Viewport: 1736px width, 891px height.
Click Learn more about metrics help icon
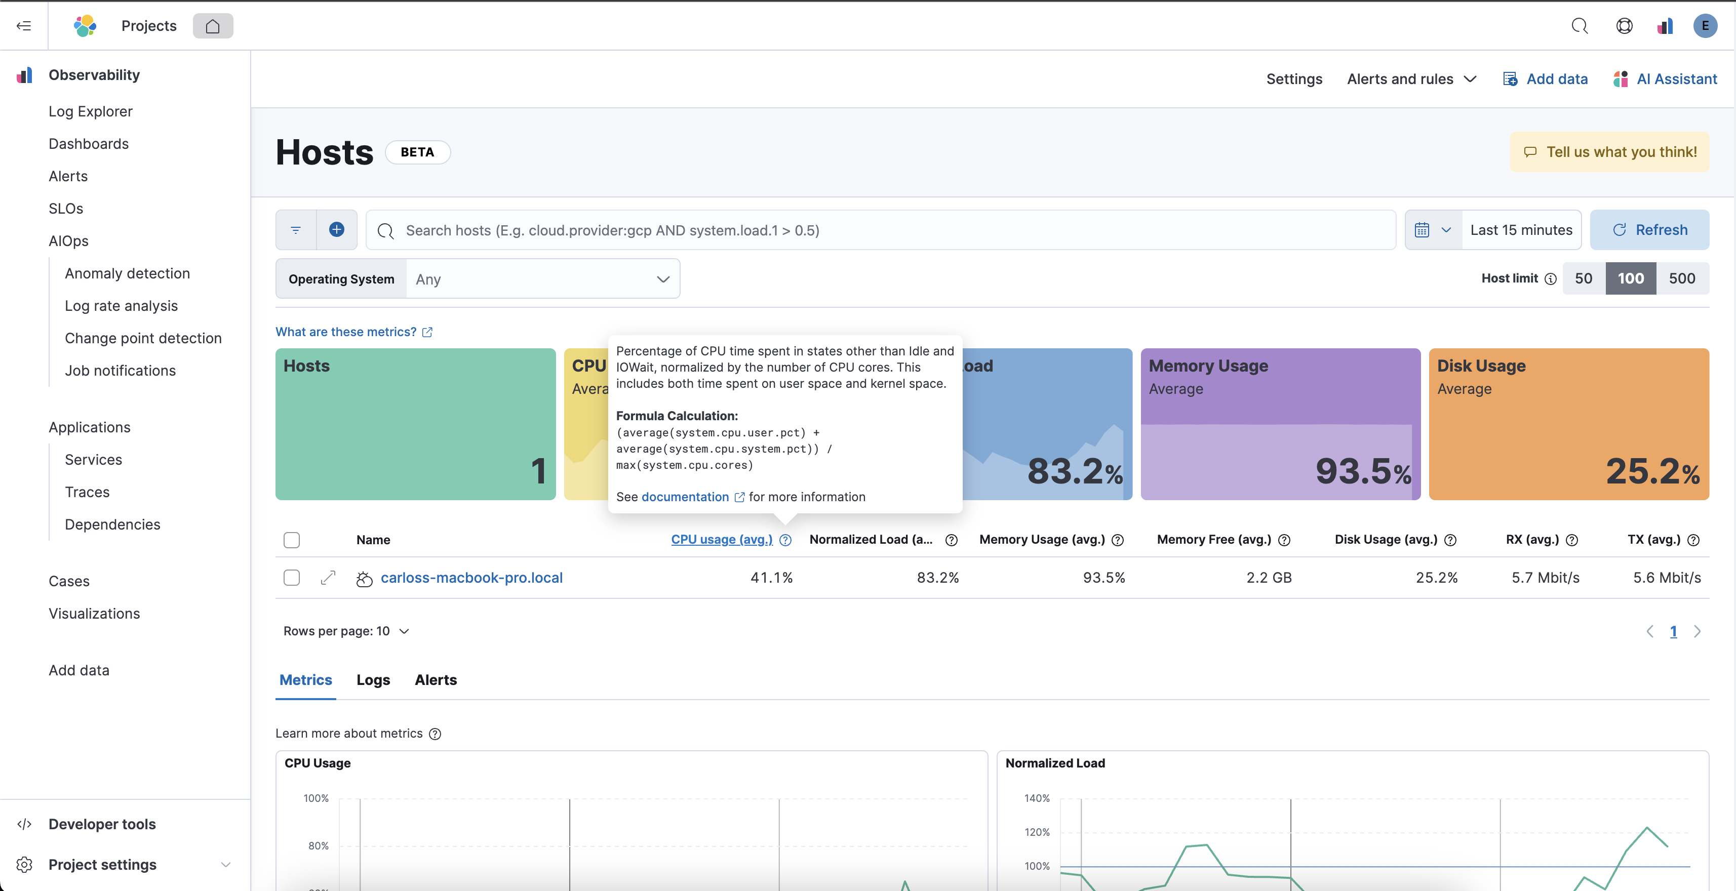(436, 734)
